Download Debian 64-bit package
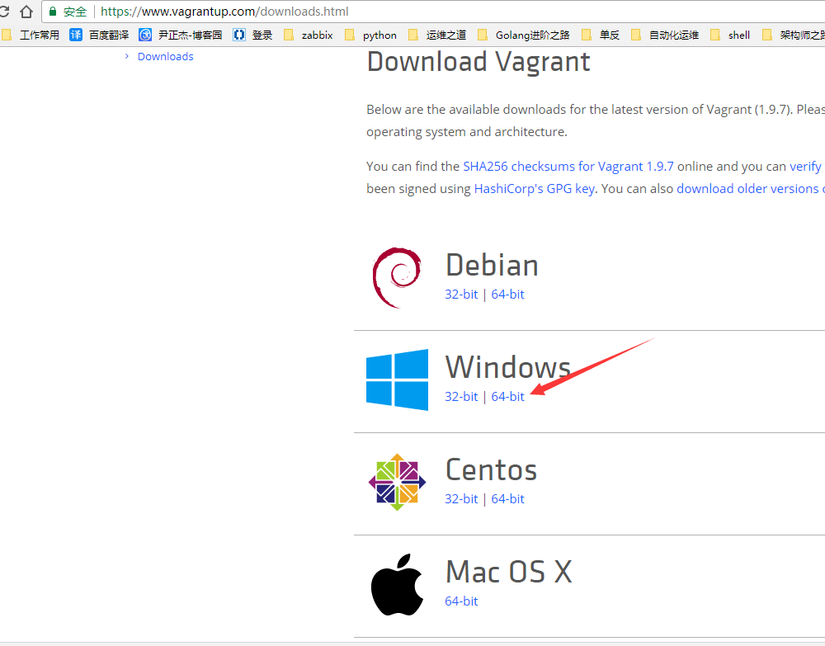 coord(507,294)
